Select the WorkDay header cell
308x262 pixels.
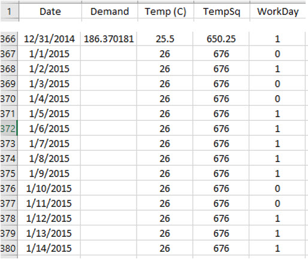pos(278,11)
